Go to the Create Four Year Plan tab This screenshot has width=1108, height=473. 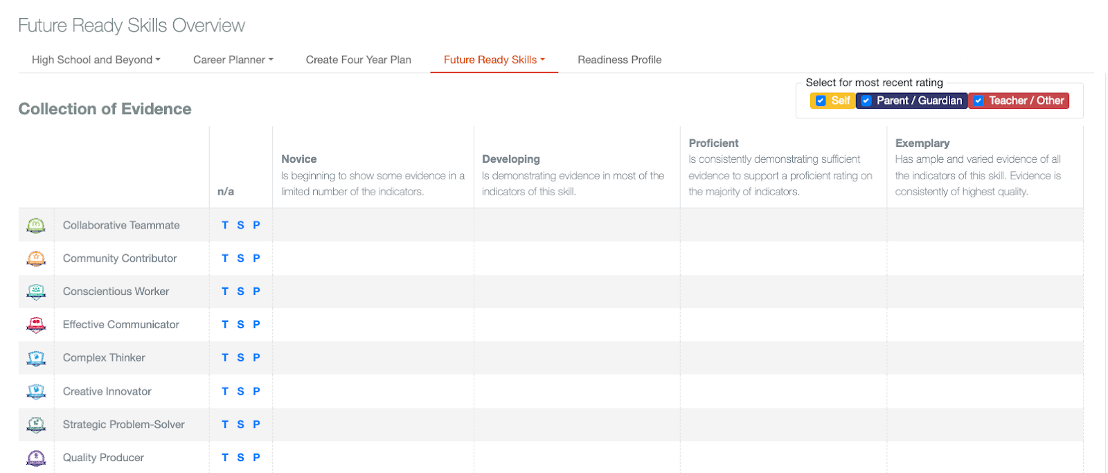pyautogui.click(x=358, y=60)
